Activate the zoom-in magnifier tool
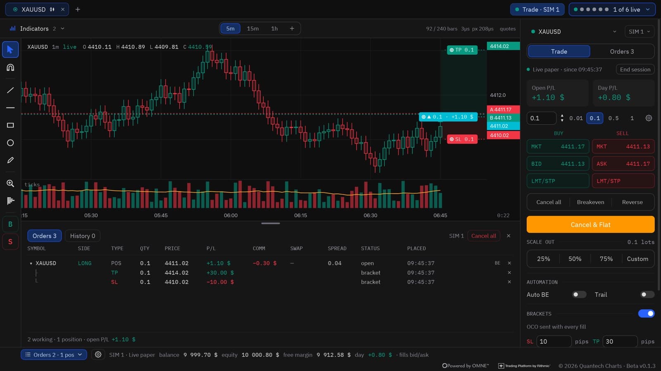The width and height of the screenshot is (661, 371). pos(10,183)
